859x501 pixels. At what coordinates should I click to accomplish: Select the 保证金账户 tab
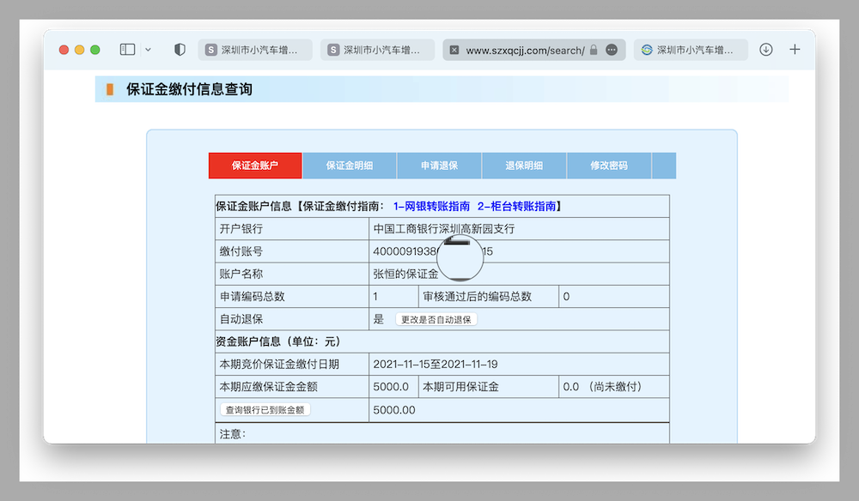point(255,166)
